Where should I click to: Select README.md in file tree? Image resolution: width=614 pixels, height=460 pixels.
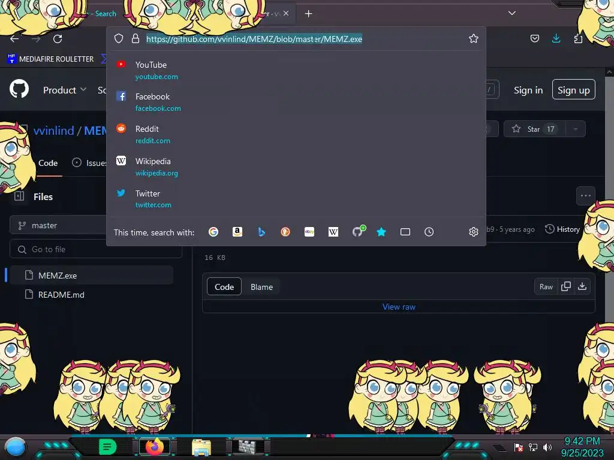click(x=92, y=295)
